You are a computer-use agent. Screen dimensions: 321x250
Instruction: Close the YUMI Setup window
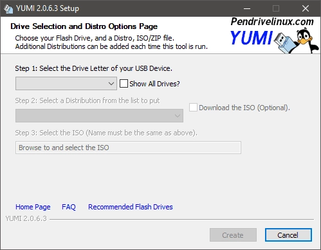click(306, 8)
